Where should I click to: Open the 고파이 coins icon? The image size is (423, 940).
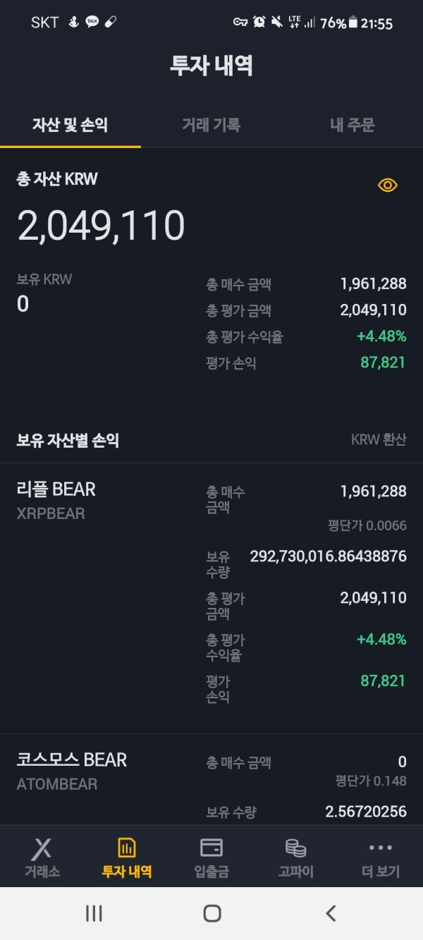tap(295, 857)
